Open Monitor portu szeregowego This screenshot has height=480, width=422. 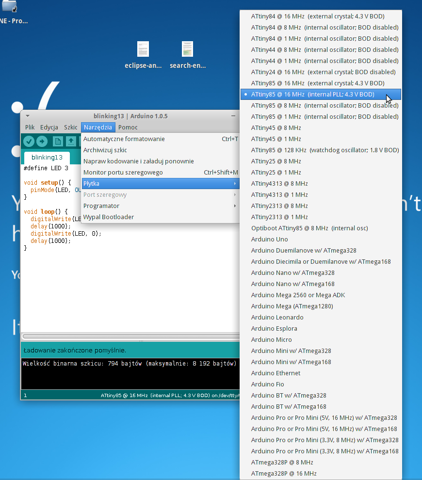coord(161,172)
